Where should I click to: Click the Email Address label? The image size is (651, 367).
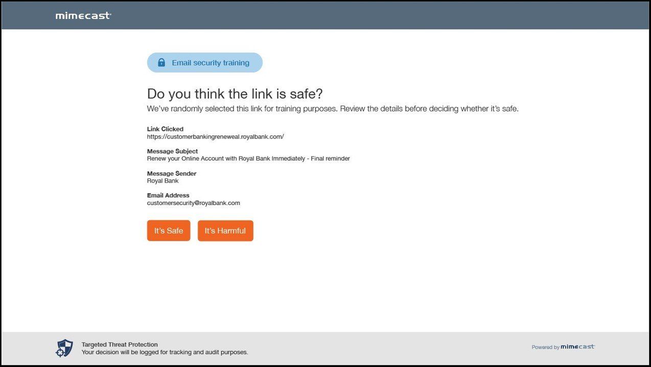(168, 195)
